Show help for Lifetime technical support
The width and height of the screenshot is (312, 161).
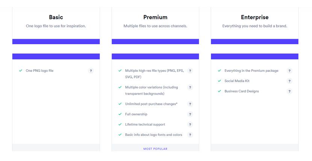click(x=190, y=125)
